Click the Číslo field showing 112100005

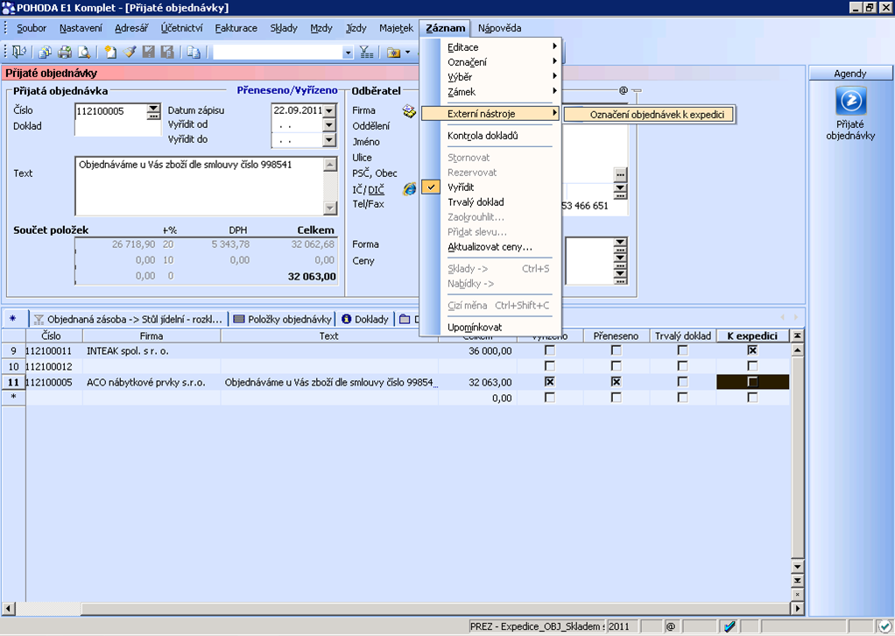coord(111,111)
